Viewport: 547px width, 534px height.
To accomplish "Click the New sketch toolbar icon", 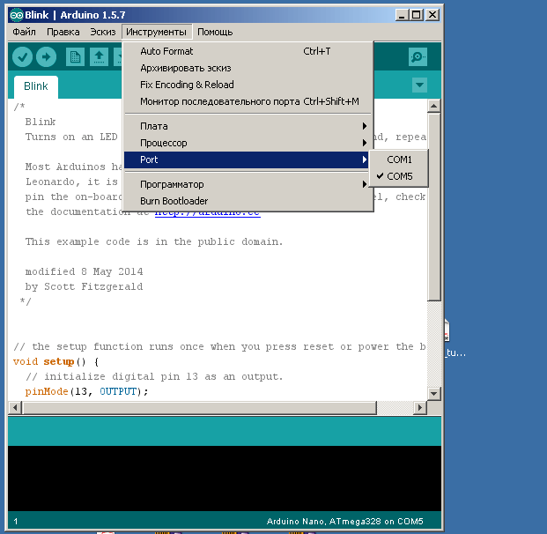I will (75, 57).
